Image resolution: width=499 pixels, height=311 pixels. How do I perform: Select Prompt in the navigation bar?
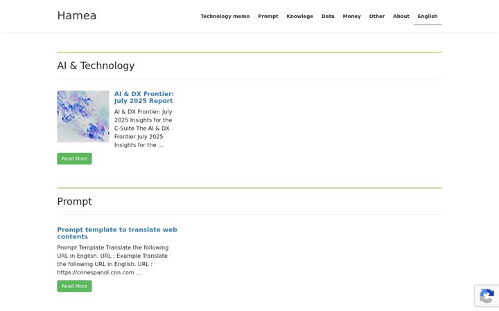268,16
